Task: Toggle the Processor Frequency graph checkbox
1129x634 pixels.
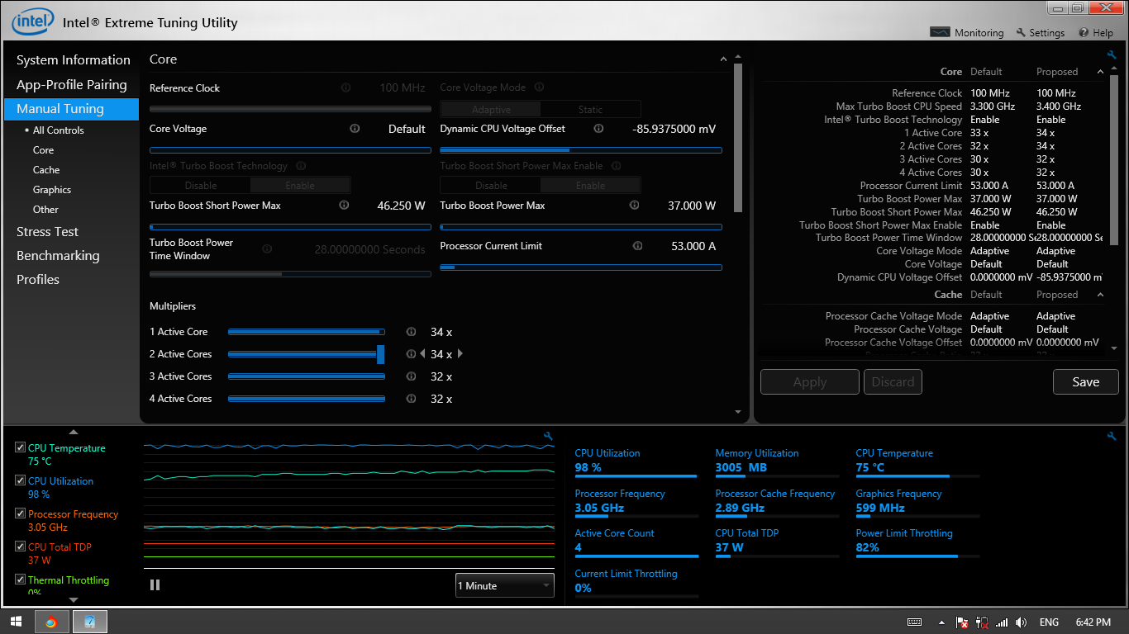Action: coord(20,513)
